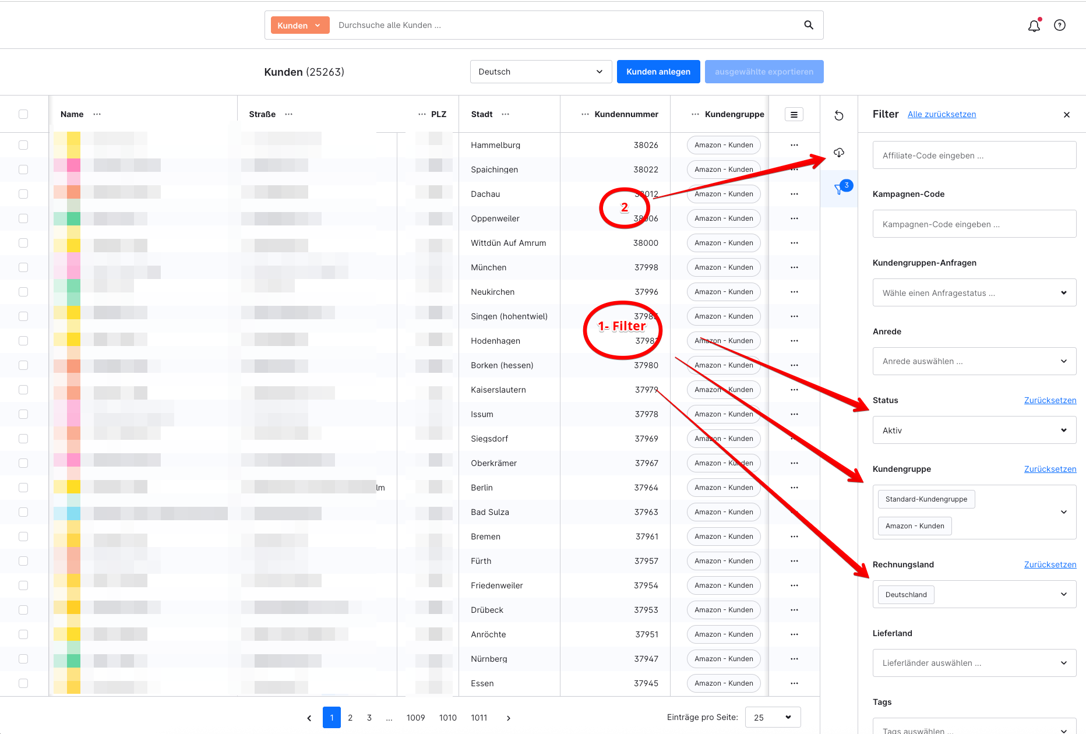Click the Affiliate-Code input field
Viewport: 1086px width, 734px height.
click(x=974, y=156)
